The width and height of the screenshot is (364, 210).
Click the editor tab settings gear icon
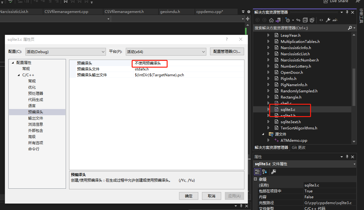tap(249, 11)
